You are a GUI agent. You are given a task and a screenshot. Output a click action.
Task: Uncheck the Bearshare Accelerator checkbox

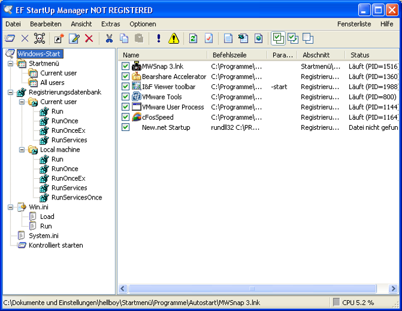click(125, 76)
